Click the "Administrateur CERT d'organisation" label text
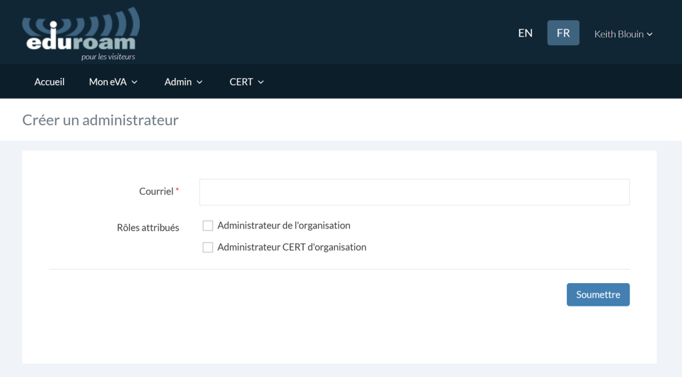This screenshot has height=377, width=682. pos(292,247)
